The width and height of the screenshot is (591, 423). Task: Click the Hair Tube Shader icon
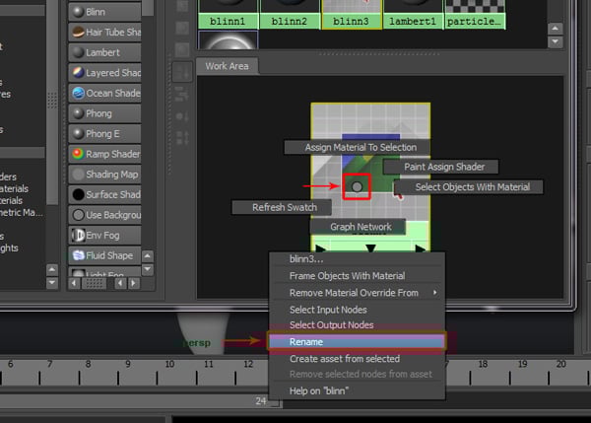[x=79, y=33]
